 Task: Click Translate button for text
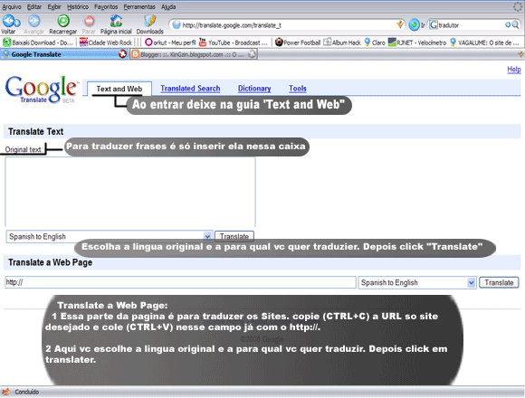tap(234, 236)
